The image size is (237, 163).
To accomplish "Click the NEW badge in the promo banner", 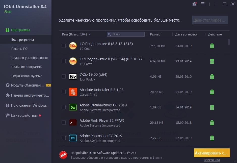I will (63, 155).
